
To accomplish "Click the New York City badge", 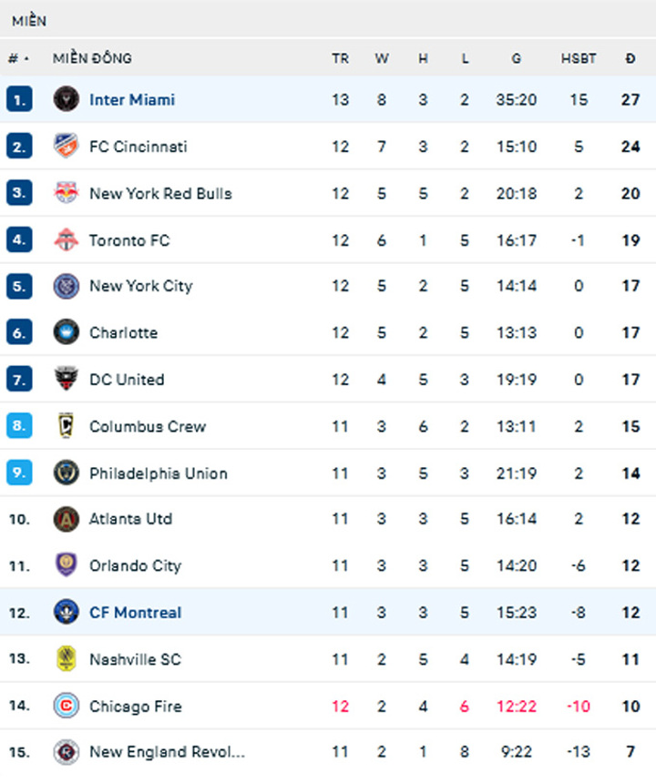I will (x=66, y=286).
